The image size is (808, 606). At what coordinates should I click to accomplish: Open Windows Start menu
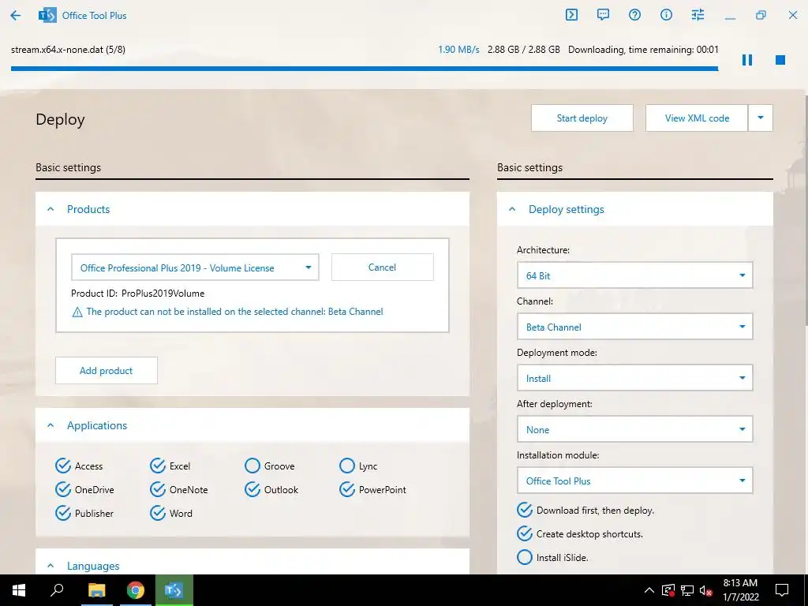point(19,590)
